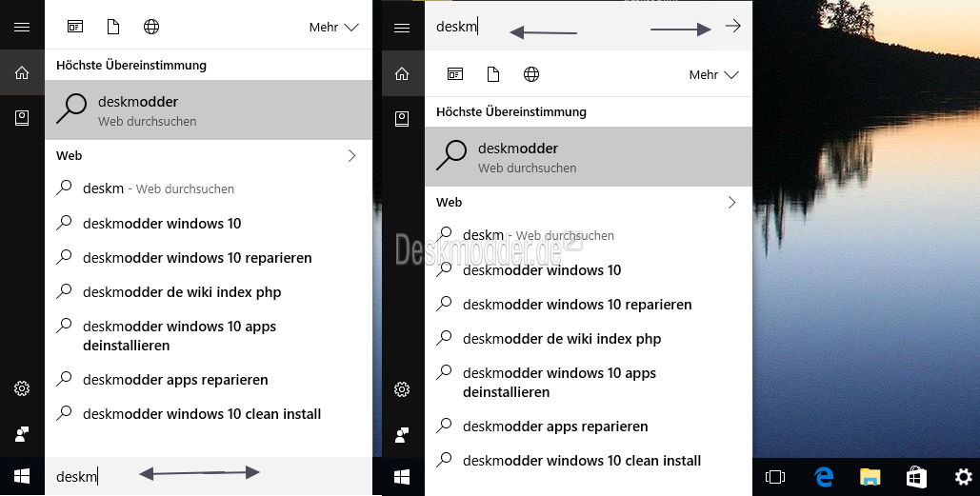Choose 'deskmodder windows 10 clean install' in the left panel

coord(209,413)
